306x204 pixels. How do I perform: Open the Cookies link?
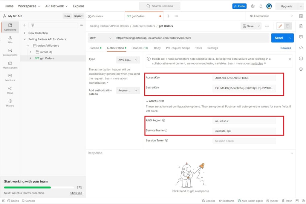(286, 48)
